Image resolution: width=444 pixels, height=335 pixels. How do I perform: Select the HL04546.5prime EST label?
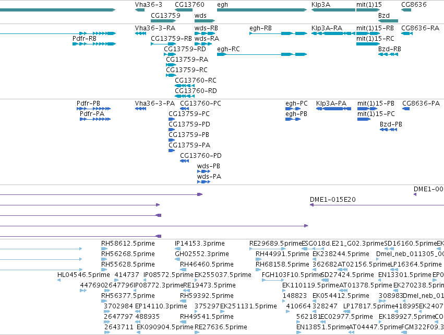(x=83, y=275)
